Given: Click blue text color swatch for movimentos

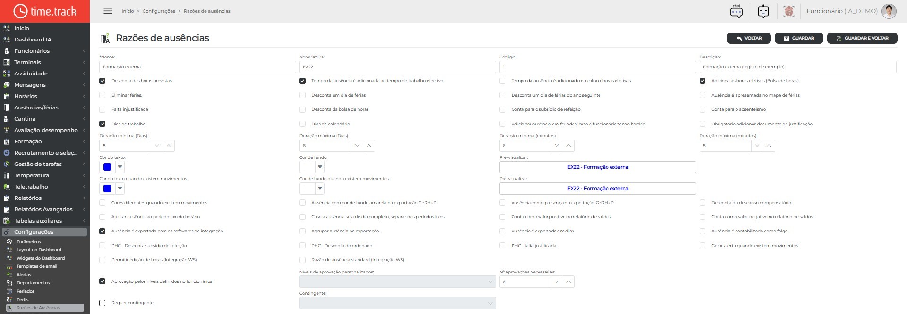Looking at the screenshot, I should (x=107, y=189).
